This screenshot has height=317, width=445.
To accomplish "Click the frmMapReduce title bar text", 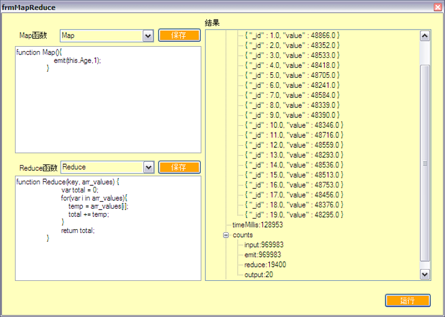I will (29, 7).
